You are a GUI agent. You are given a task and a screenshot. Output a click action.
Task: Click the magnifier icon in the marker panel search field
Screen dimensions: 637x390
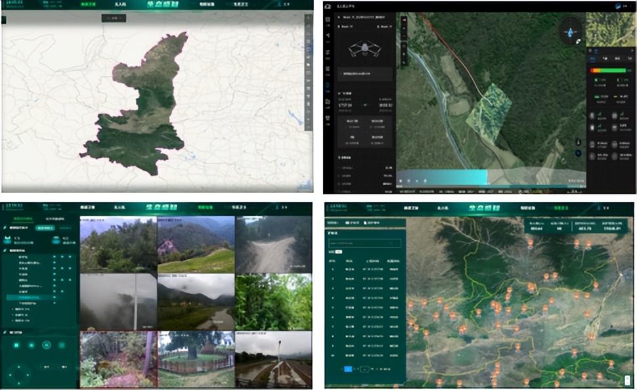392,244
